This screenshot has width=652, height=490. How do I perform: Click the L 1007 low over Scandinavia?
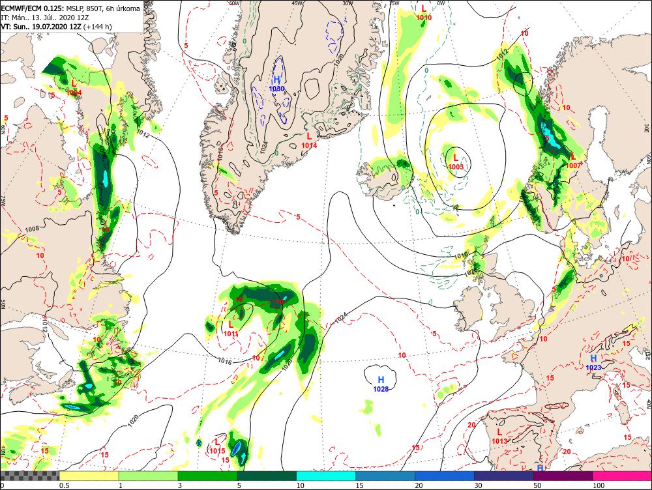pos(573,160)
